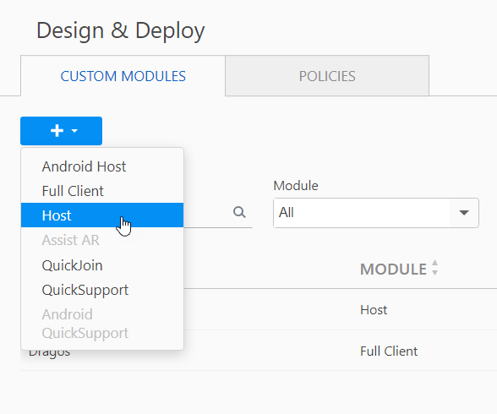Select the Custom Modules tab

coord(123,76)
